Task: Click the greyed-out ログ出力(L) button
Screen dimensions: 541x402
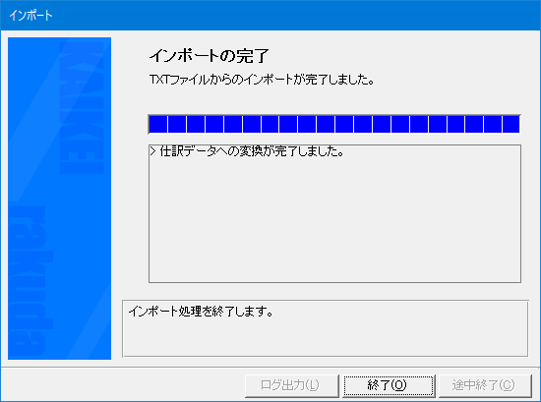Action: tap(290, 385)
